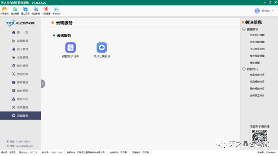
Task: Open 建立商品 from the toolbar
Action: click(15, 10)
